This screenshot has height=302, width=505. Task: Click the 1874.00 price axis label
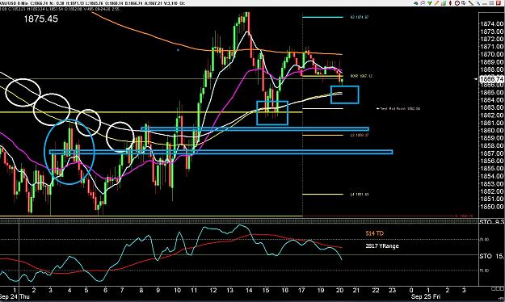[x=491, y=24]
